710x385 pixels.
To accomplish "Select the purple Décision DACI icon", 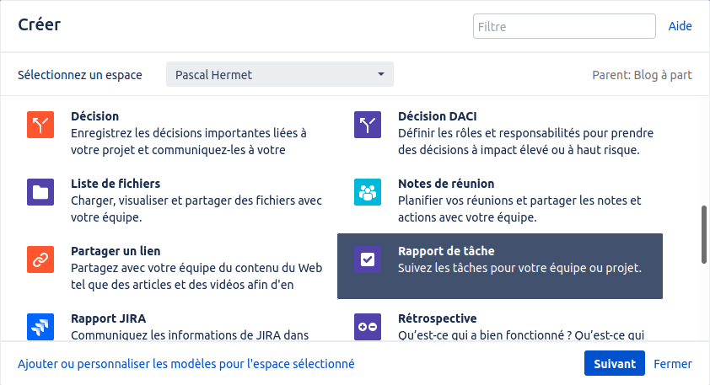I will tap(367, 125).
